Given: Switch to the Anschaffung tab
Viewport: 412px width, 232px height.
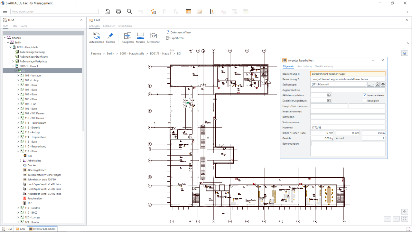Looking at the screenshot, I should pos(304,66).
